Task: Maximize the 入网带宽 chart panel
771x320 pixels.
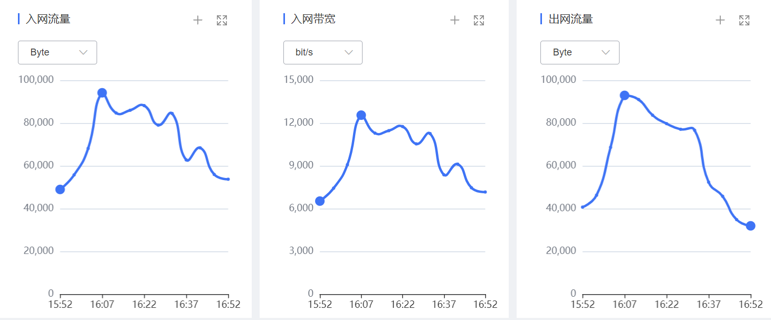Action: (x=479, y=20)
